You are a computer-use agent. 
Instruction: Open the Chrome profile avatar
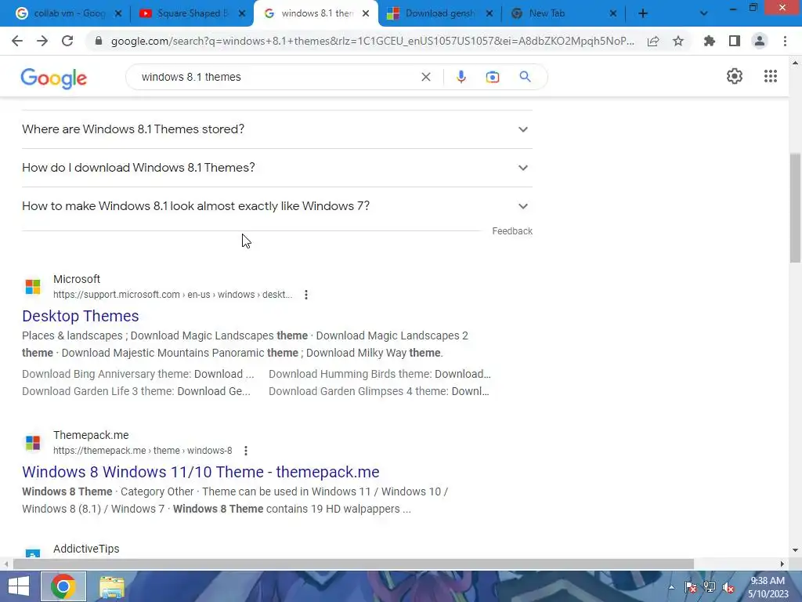[x=760, y=41]
